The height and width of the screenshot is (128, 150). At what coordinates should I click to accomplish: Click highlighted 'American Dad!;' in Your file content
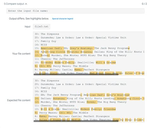coord(51,48)
